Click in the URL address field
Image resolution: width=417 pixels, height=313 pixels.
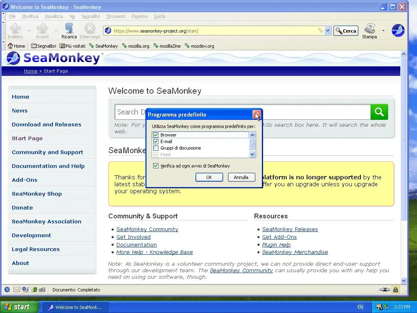(215, 31)
